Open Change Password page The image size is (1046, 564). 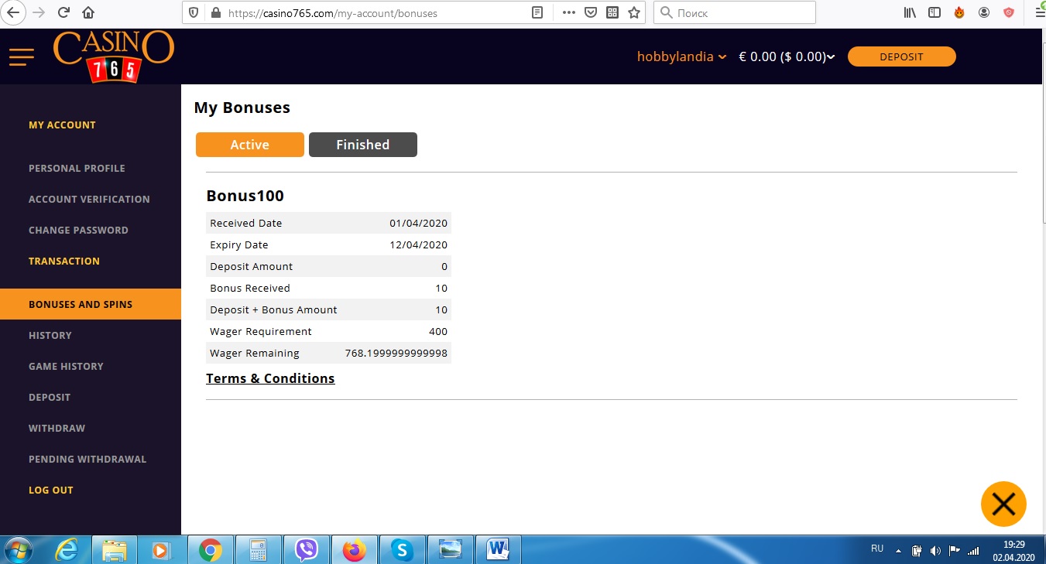[78, 230]
